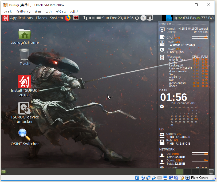This screenshot has width=217, height=182.
Task: Click the Tsurugi sword logo in the panel
Action: point(6,18)
